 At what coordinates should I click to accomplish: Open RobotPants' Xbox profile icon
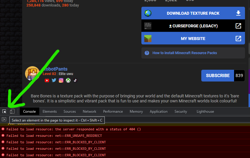68,80
